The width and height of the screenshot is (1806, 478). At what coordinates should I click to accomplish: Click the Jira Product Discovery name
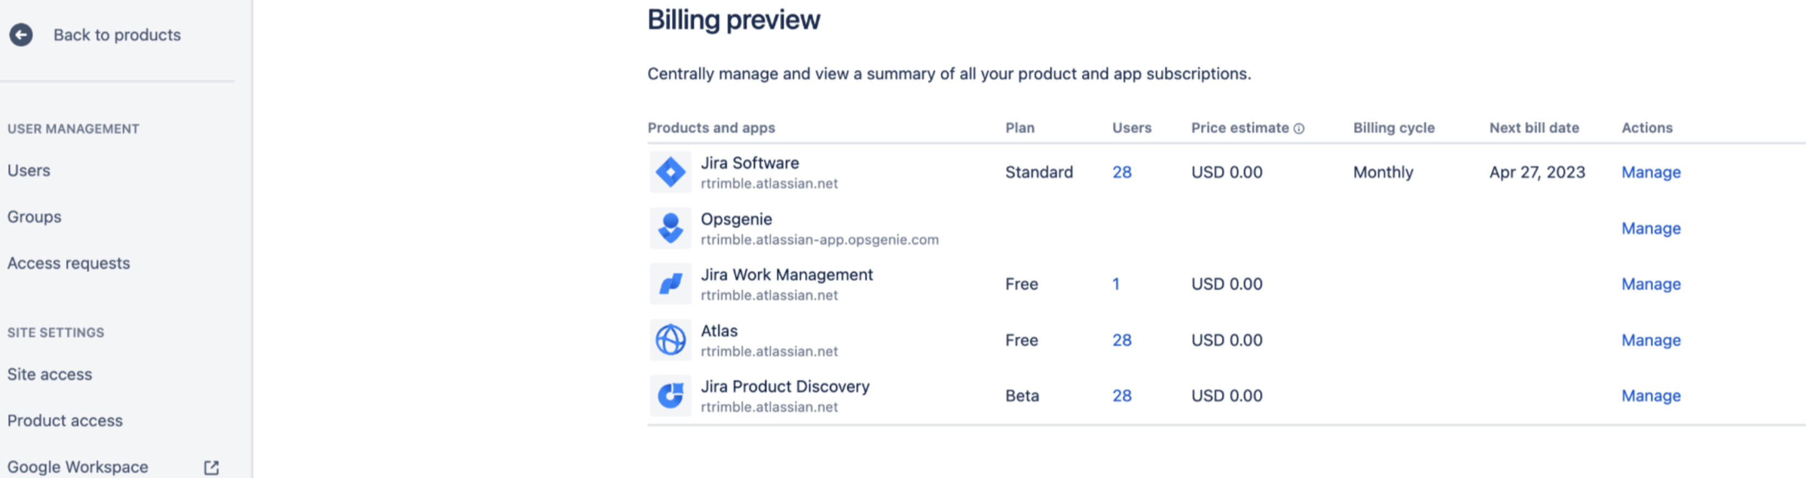coord(784,386)
